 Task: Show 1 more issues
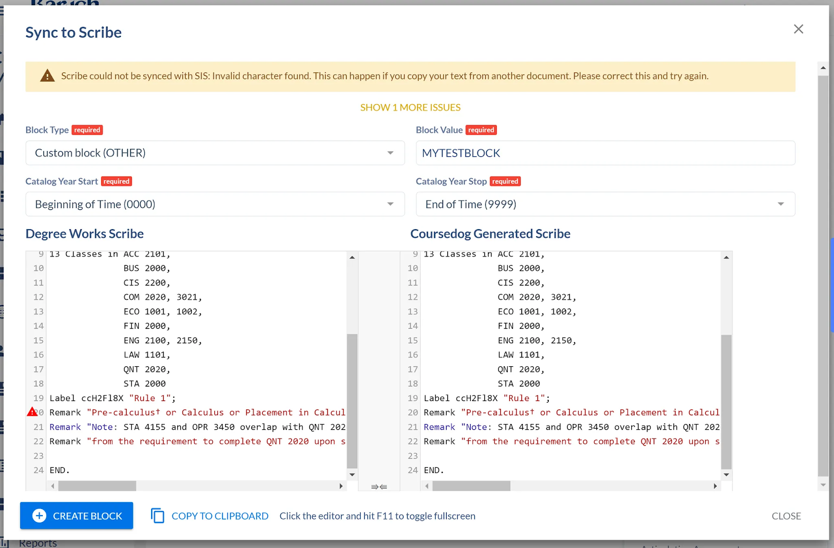tap(410, 107)
